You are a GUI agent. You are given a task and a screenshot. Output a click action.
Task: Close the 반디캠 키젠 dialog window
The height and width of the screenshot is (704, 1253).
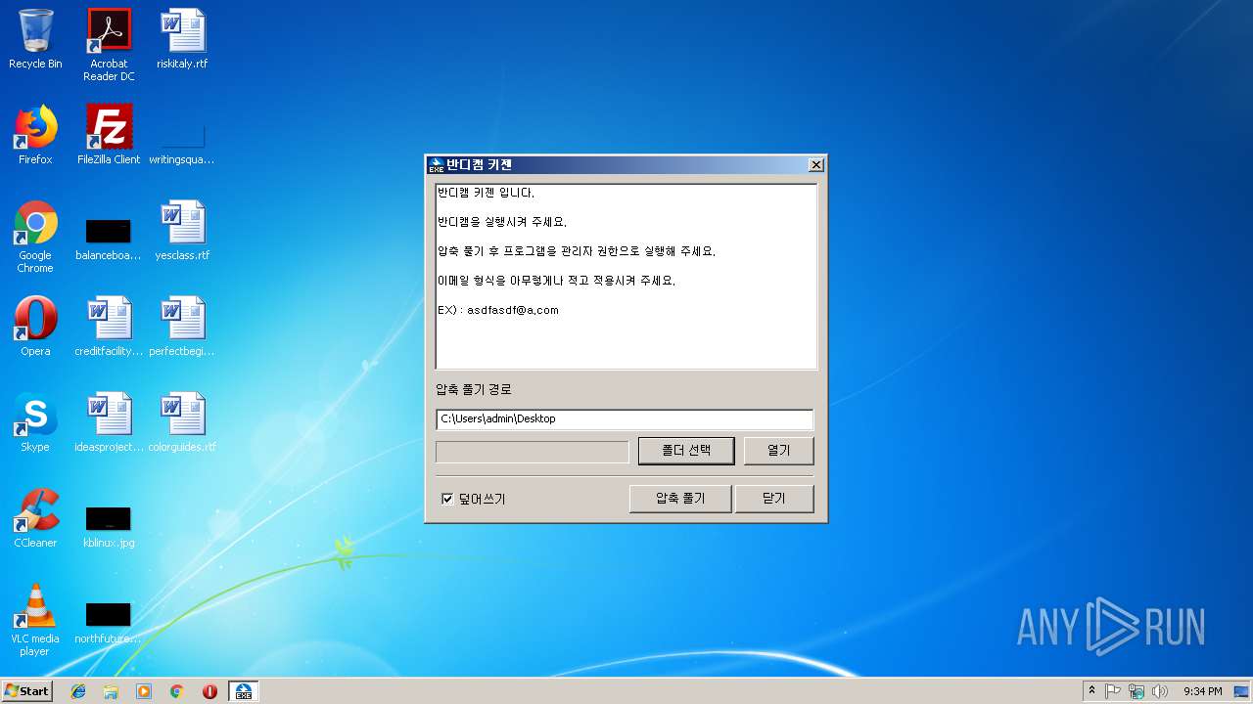(x=816, y=165)
